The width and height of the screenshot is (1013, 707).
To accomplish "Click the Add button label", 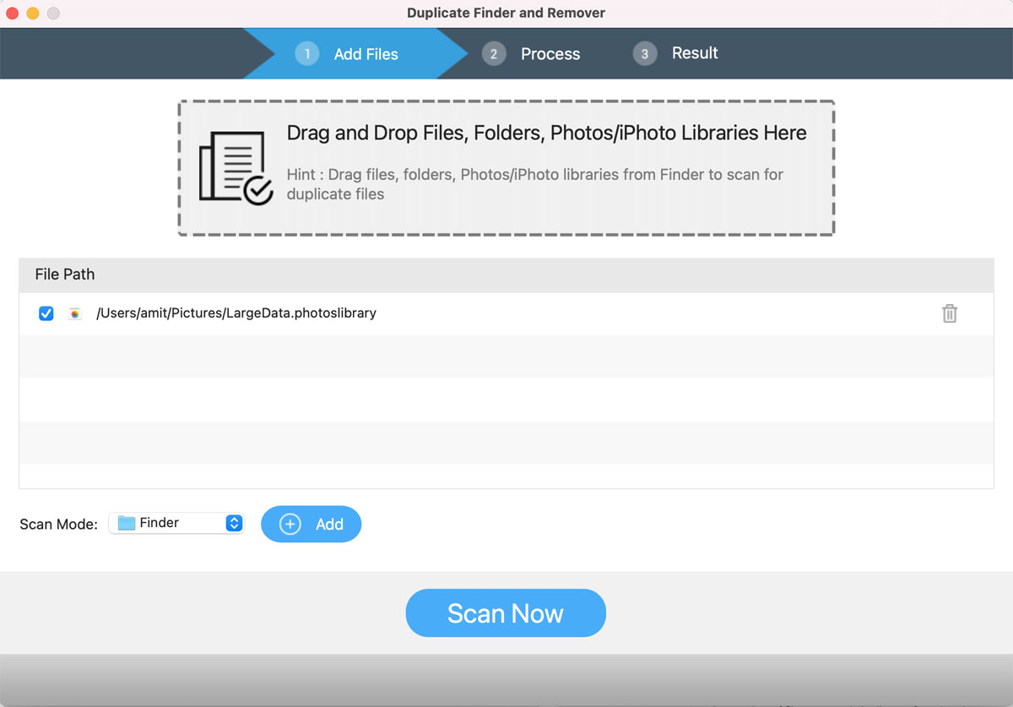I will point(329,525).
